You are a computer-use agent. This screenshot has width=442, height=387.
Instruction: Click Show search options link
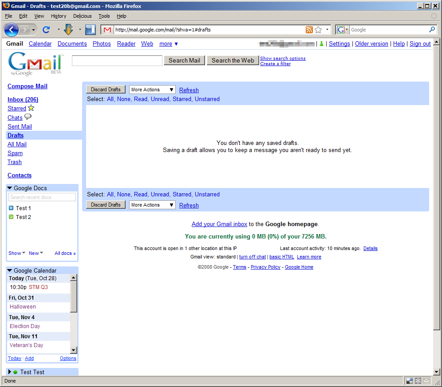tap(283, 59)
